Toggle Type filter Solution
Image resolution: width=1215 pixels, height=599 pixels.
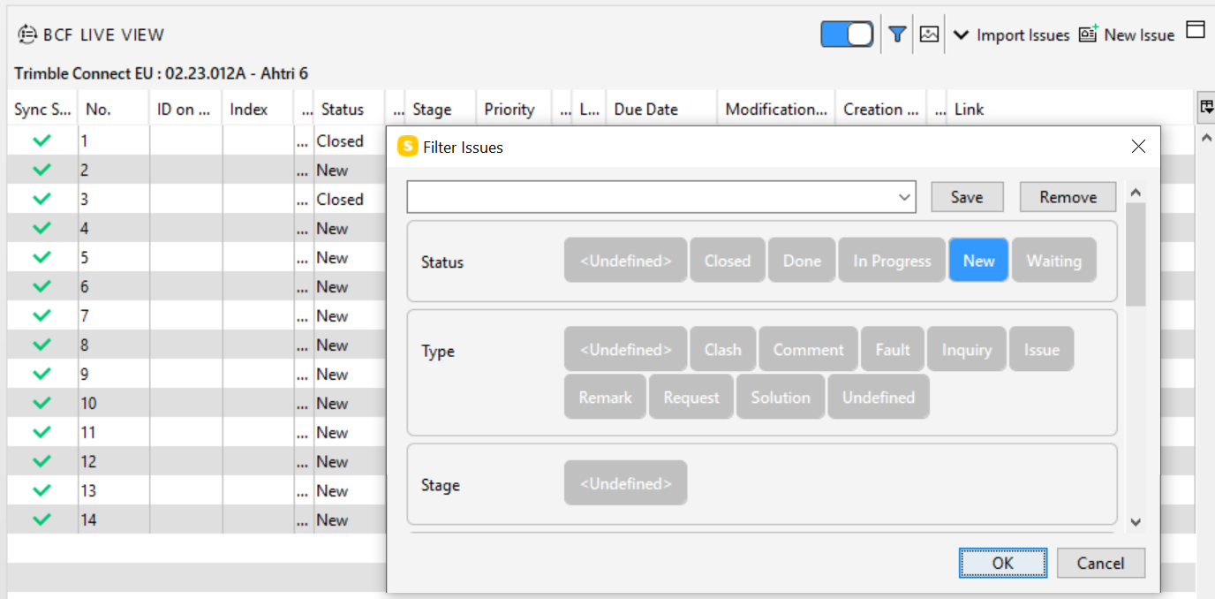pyautogui.click(x=781, y=398)
